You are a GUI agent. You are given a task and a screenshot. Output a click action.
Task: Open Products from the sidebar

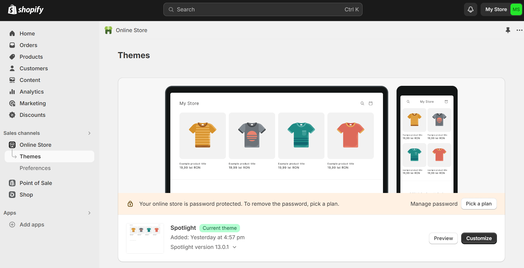[31, 56]
